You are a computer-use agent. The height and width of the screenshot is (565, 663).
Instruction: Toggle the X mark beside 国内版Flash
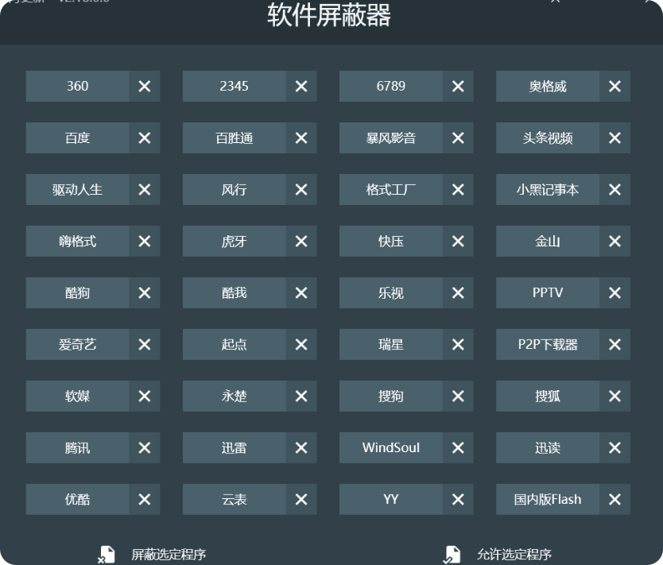pos(615,500)
